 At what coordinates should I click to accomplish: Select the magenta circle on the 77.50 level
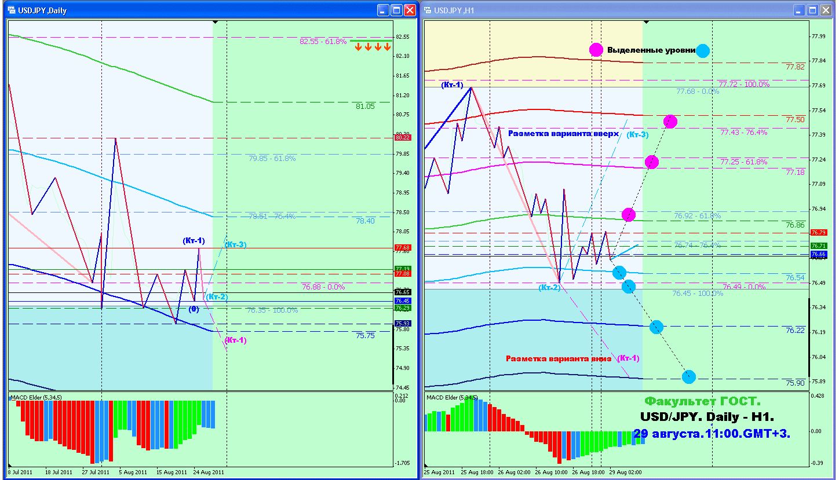(670, 121)
